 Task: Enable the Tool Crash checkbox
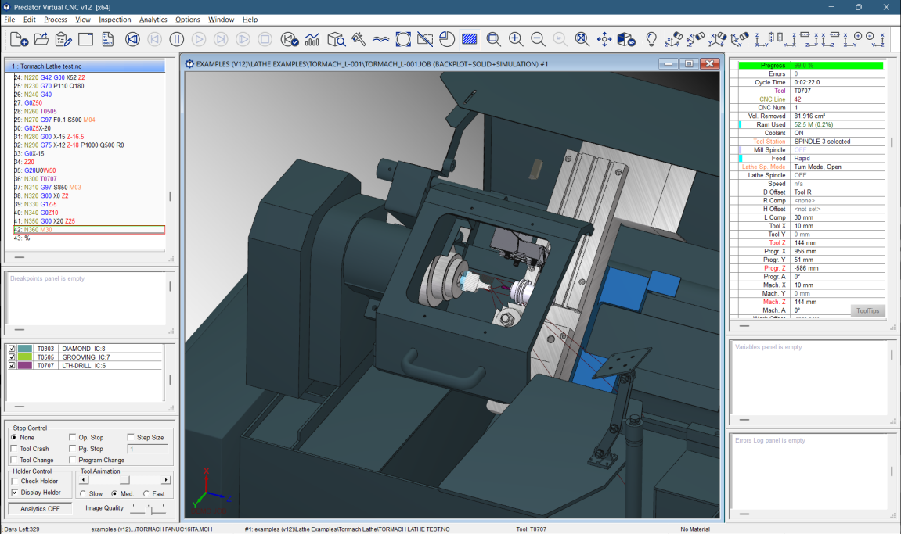[x=13, y=448]
